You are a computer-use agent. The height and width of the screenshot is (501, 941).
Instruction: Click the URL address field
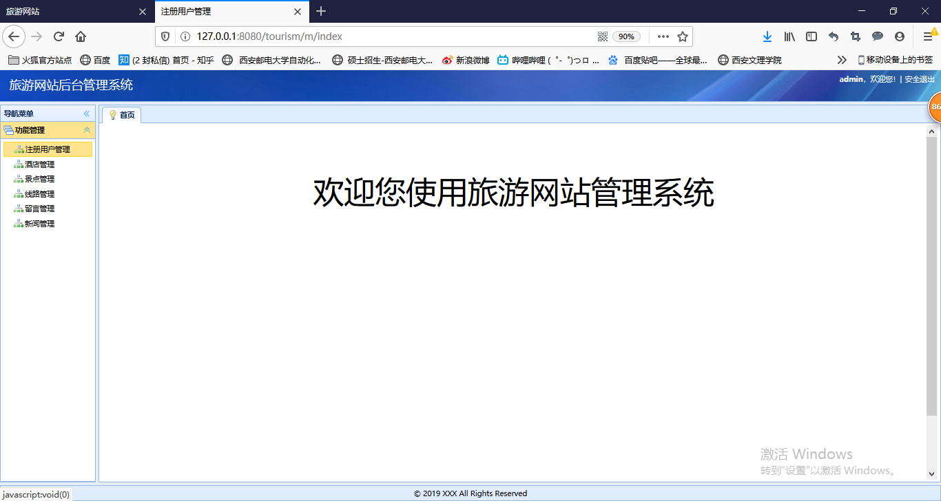(393, 36)
